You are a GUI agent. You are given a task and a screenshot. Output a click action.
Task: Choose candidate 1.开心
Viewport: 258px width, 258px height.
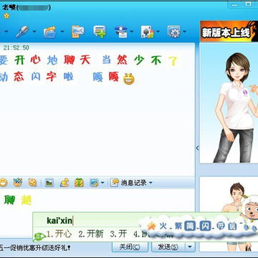click(59, 234)
